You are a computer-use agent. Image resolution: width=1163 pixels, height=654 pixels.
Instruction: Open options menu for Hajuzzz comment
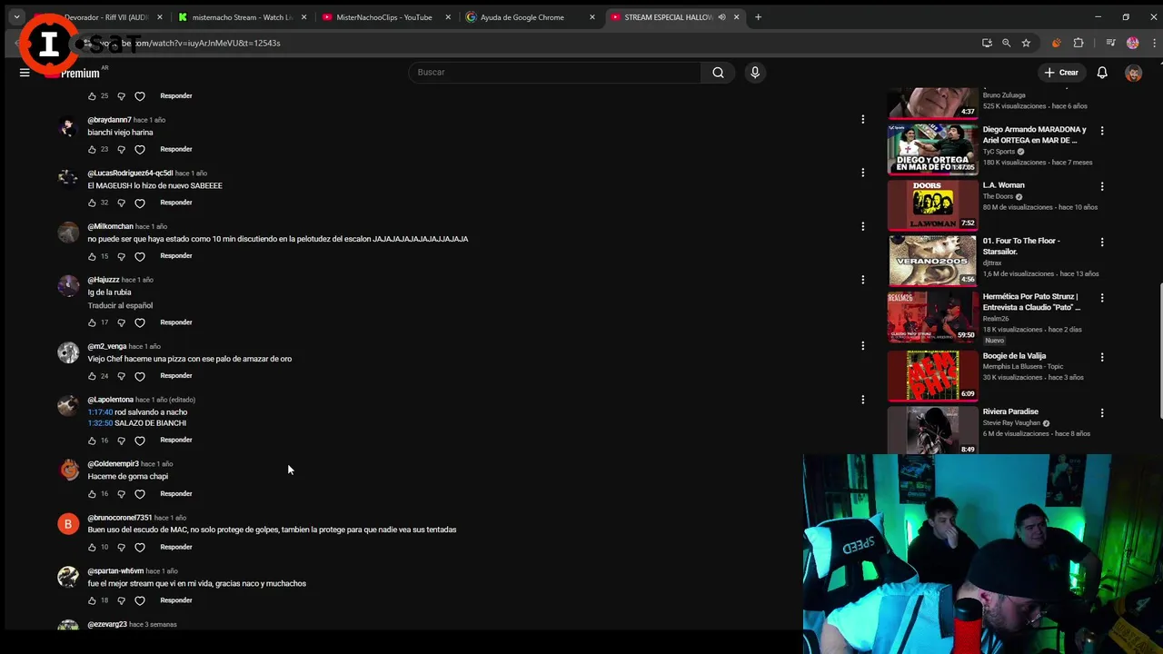(862, 280)
